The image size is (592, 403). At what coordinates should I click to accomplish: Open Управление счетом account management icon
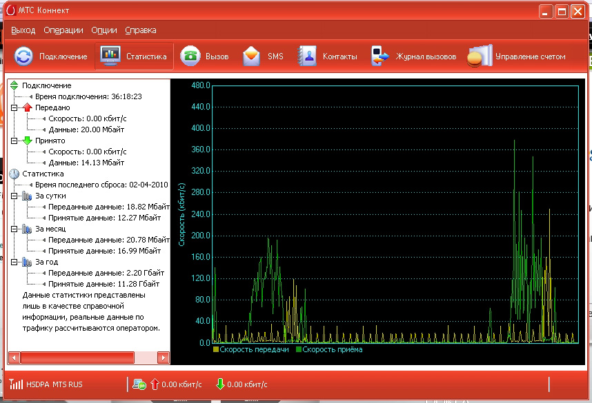pyautogui.click(x=480, y=56)
